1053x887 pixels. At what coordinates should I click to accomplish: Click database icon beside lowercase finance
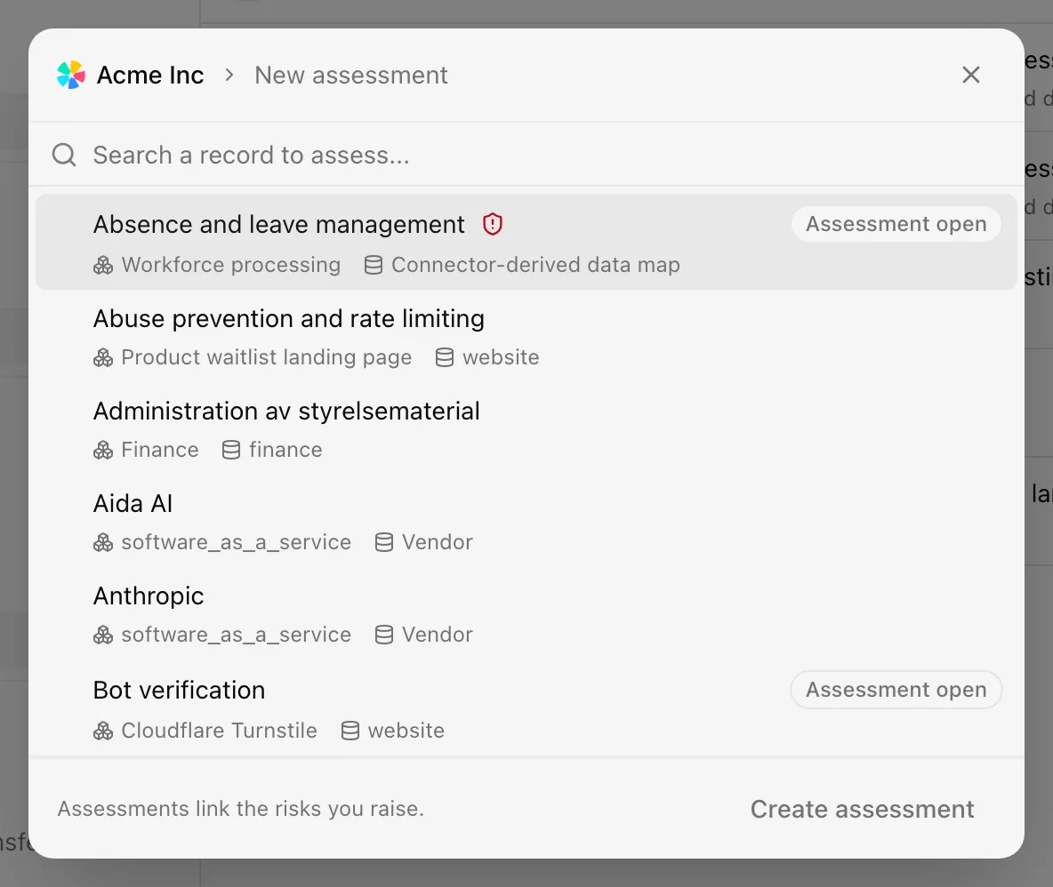click(x=231, y=451)
